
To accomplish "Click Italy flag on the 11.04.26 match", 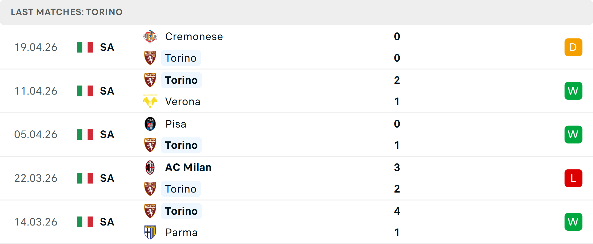I will [x=85, y=91].
